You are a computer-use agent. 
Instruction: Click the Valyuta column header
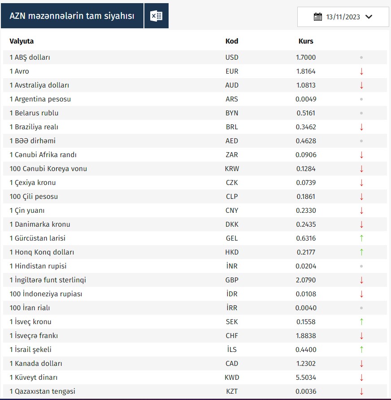pos(22,41)
